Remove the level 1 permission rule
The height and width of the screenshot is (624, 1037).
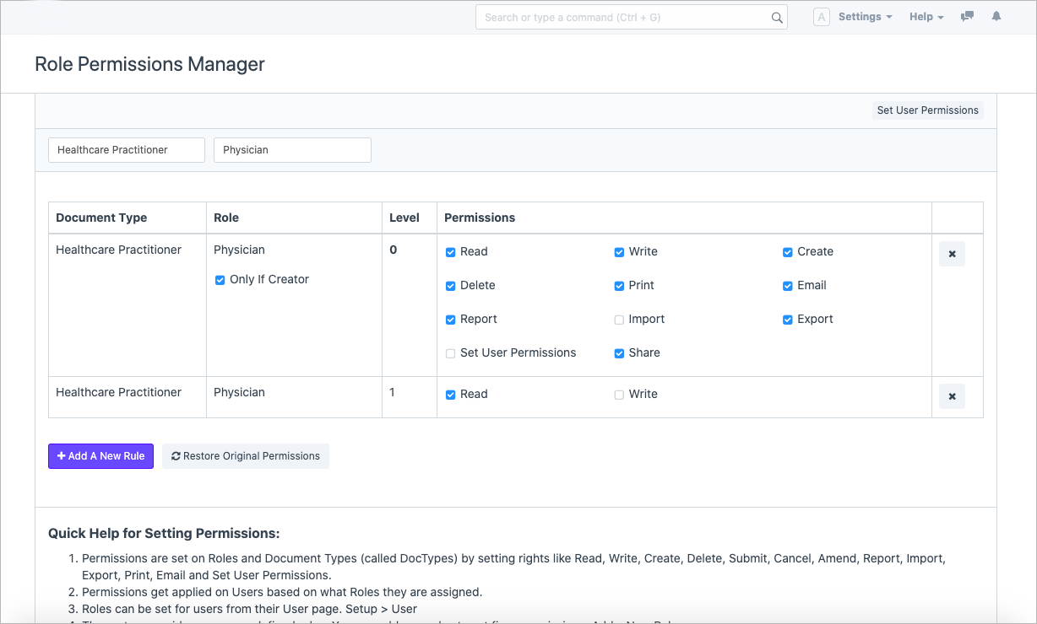[952, 396]
